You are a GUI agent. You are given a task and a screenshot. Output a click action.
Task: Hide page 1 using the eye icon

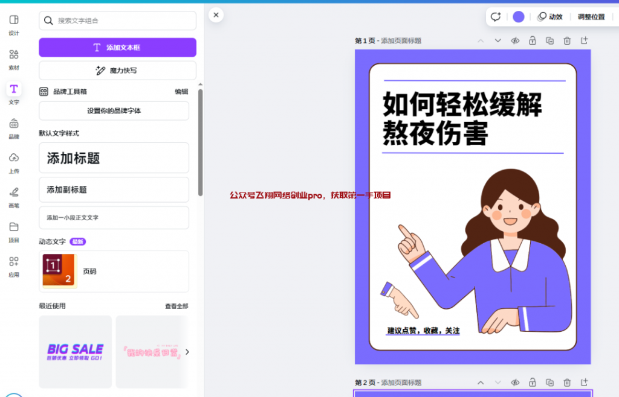(515, 40)
